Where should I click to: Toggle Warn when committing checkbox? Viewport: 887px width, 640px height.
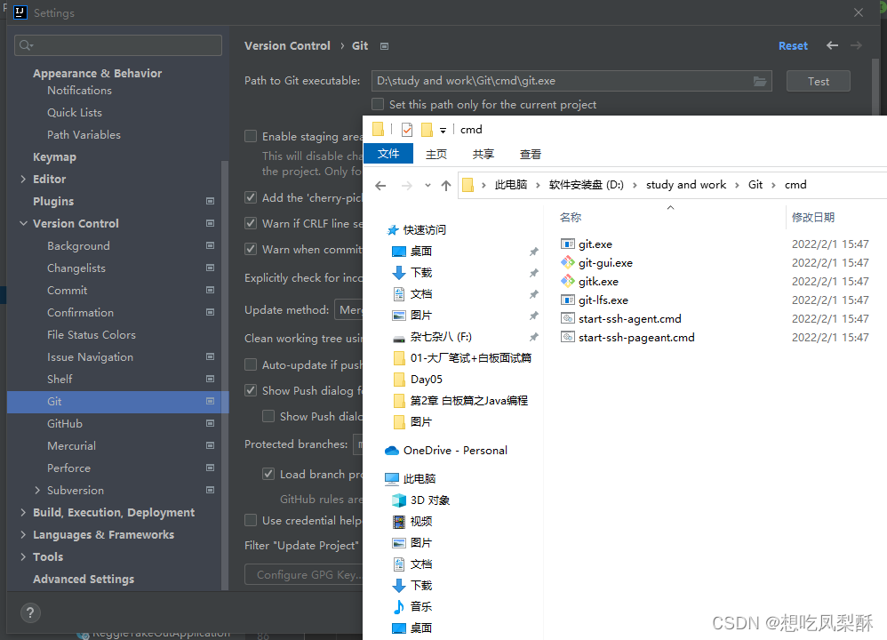pos(251,249)
